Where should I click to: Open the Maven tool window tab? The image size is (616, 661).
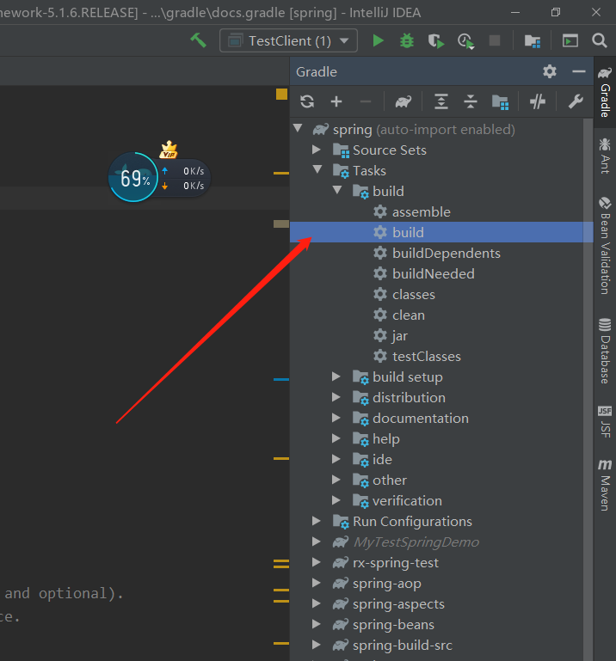(605, 485)
